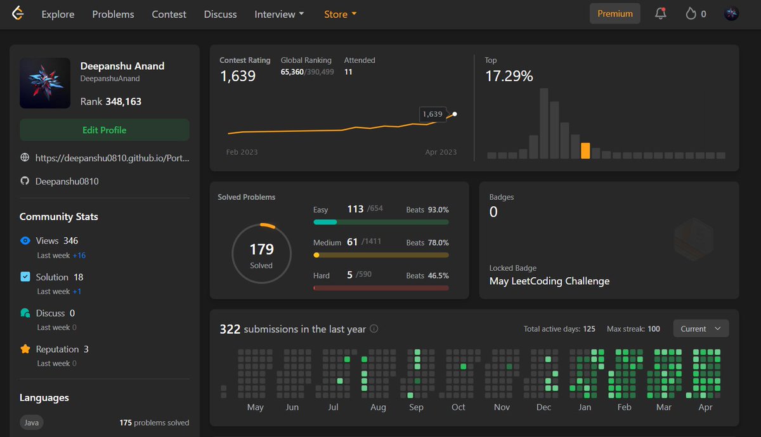
Task: Click the submissions info icon
Action: [x=374, y=329]
